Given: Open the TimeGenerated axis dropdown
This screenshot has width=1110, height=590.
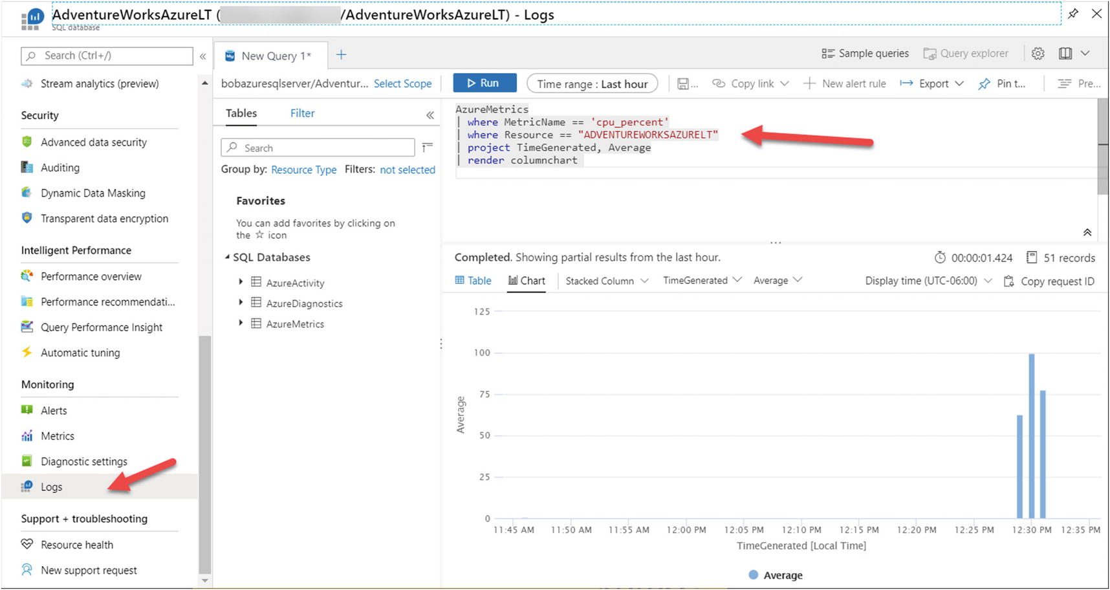Looking at the screenshot, I should (702, 280).
